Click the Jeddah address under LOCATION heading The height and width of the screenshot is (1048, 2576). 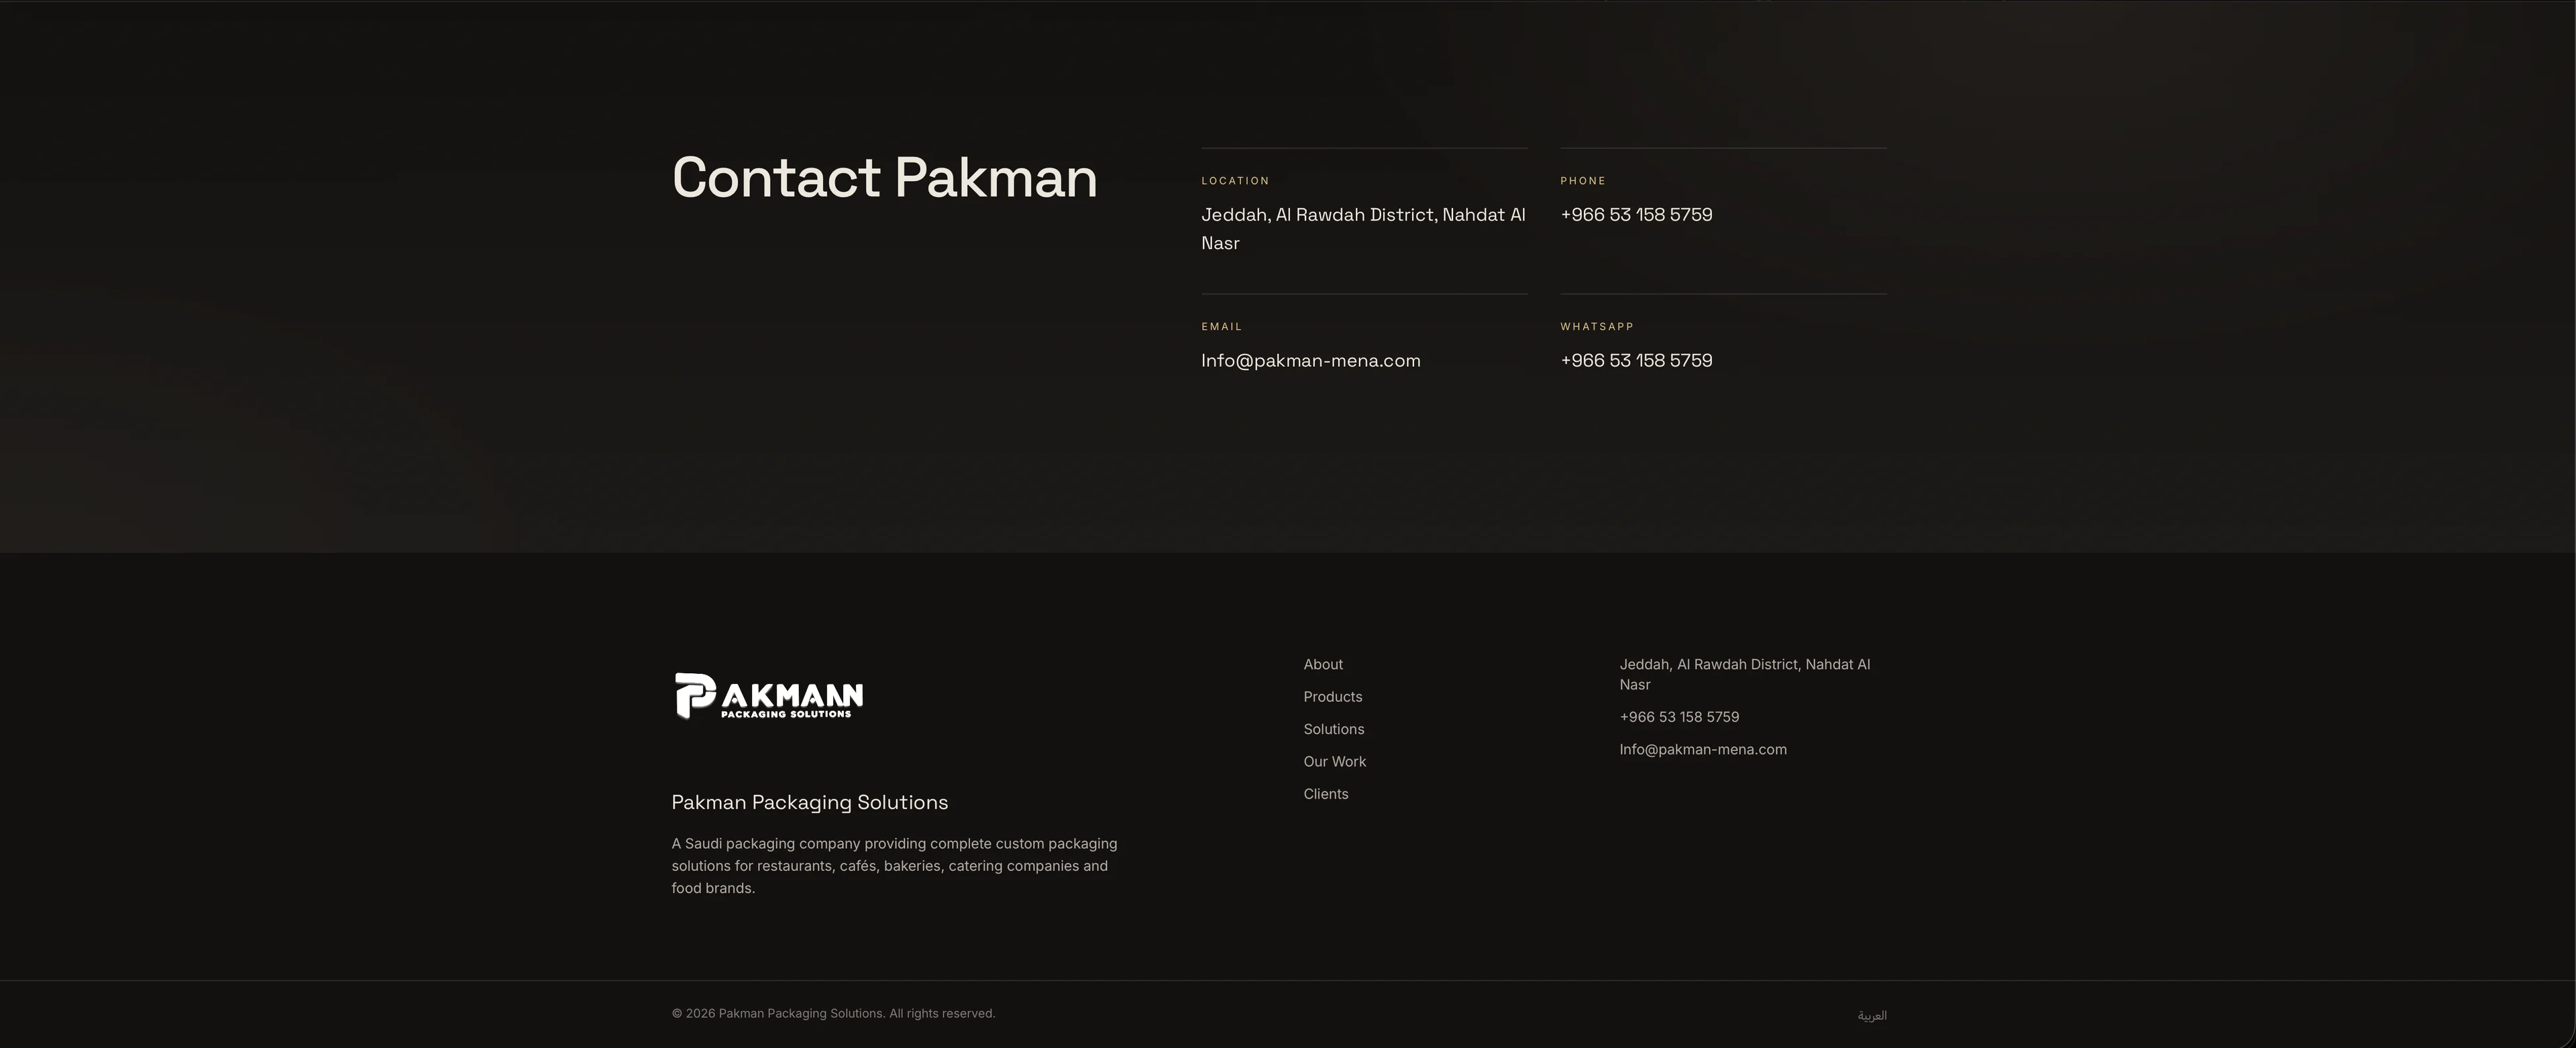(x=1363, y=229)
